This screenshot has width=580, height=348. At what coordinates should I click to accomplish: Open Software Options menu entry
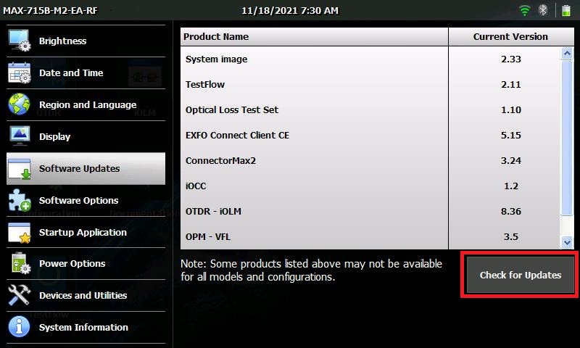coord(86,200)
